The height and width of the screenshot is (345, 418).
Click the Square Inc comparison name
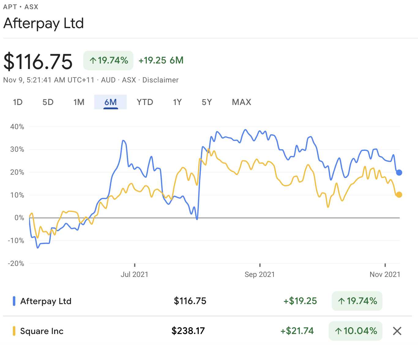[42, 331]
